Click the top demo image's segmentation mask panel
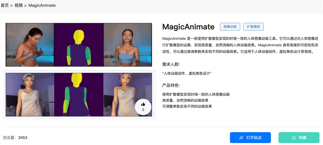Screen dimensions: 323x145 point(79,45)
